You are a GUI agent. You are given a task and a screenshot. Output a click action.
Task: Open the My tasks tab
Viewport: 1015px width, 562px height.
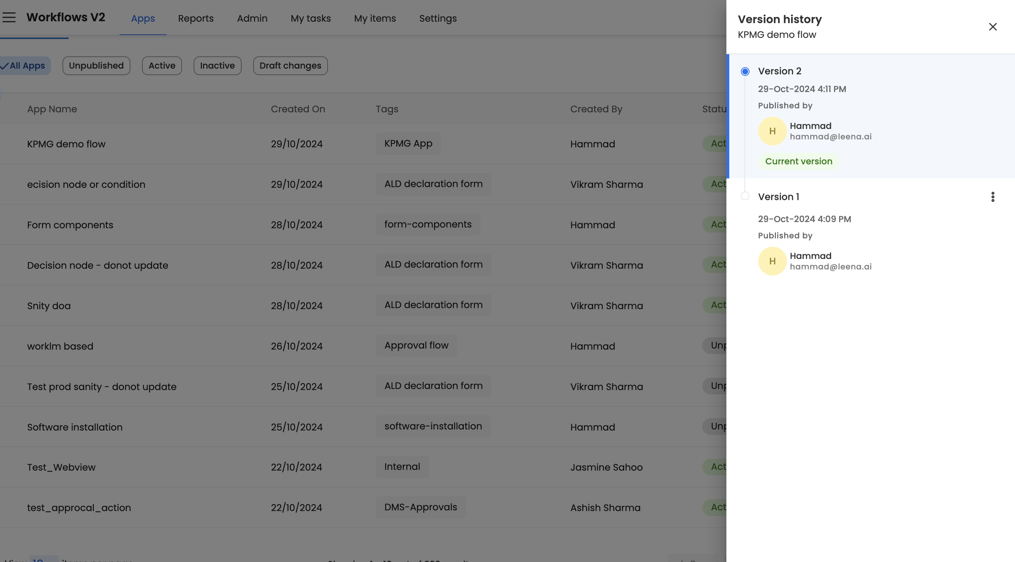[x=311, y=18]
